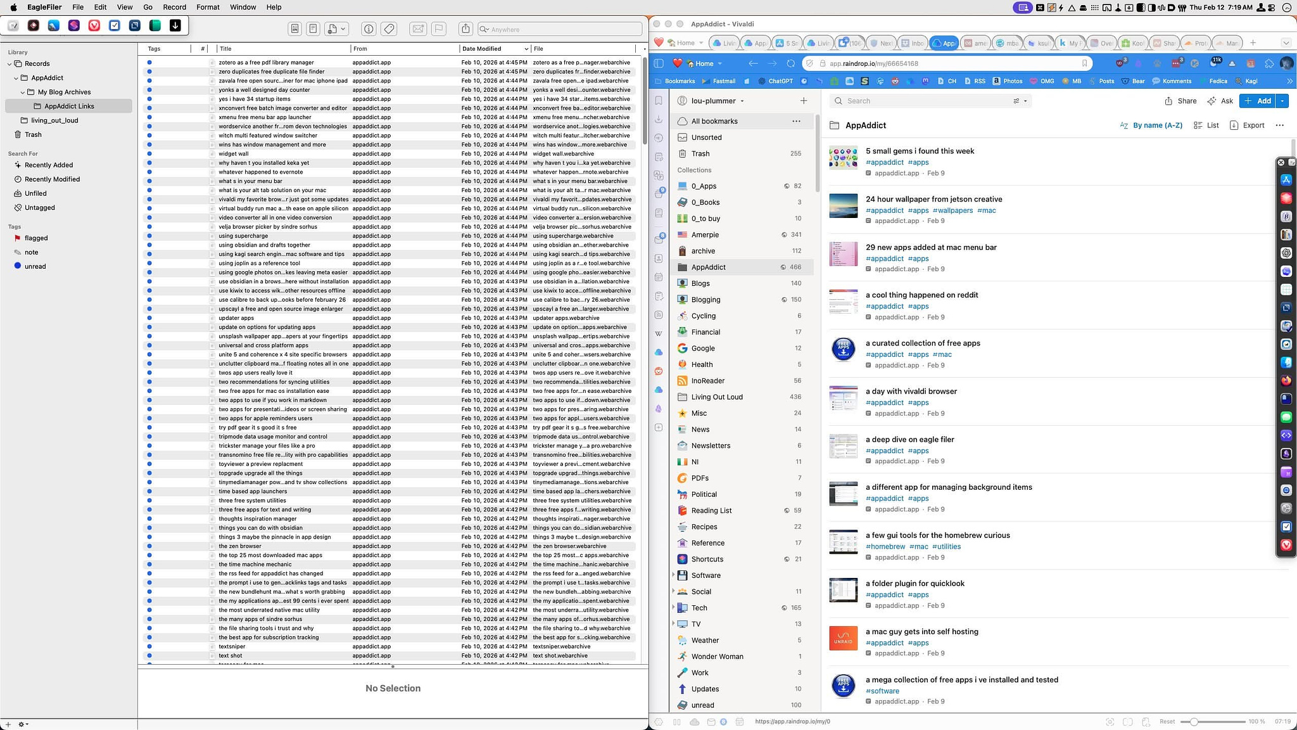Open All bookmarks three-dot options
The height and width of the screenshot is (730, 1297).
pyautogui.click(x=796, y=121)
